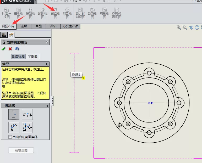Select the auxiliary angled cutting line option
Viewport: 202px width, 163px height.
tap(14, 127)
